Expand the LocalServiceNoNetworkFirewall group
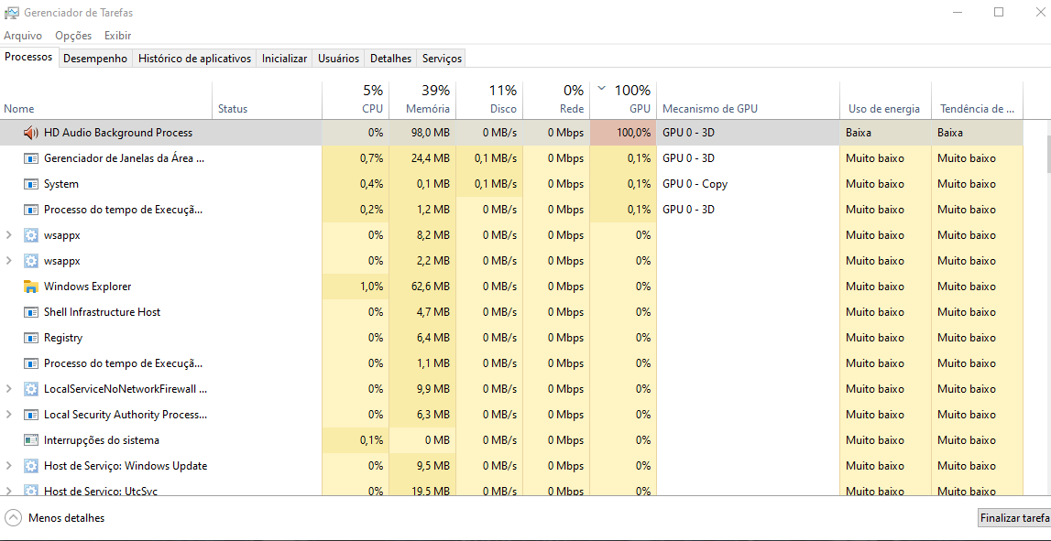 [x=9, y=389]
